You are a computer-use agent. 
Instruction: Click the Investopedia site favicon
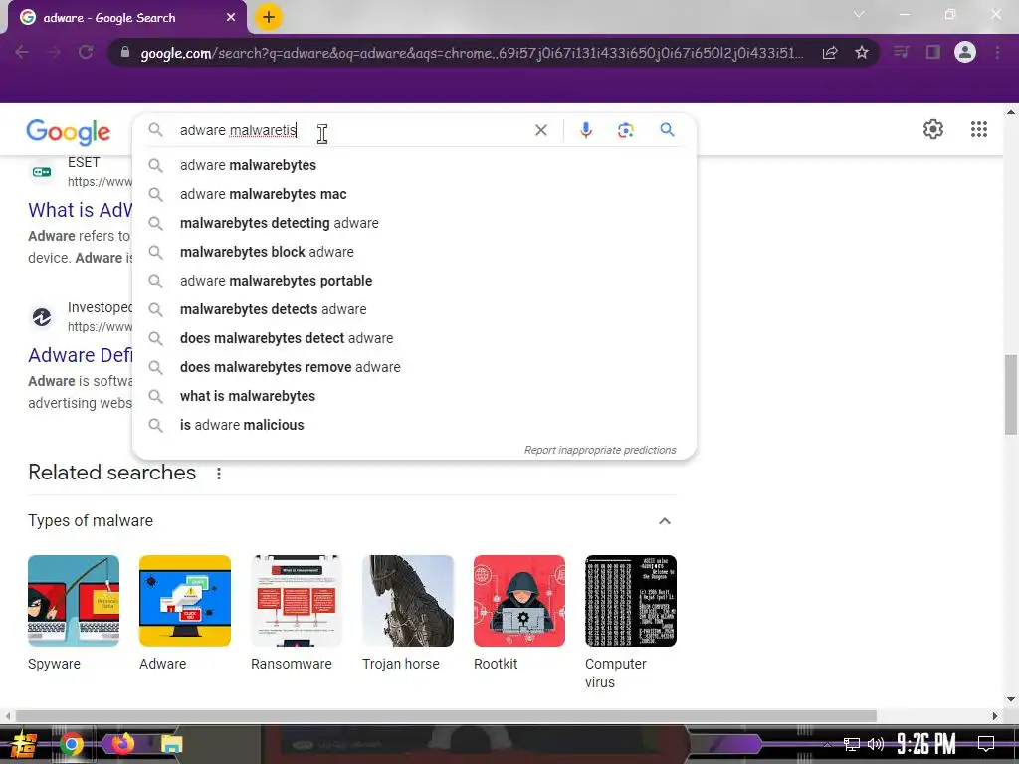pos(42,317)
